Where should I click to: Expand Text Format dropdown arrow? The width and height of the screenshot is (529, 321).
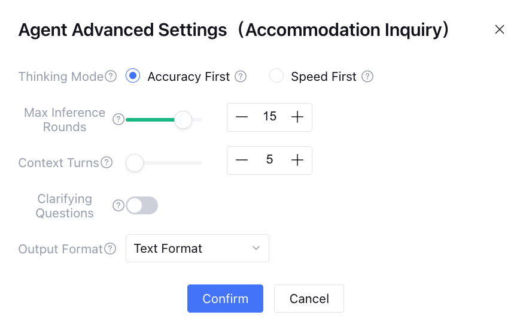pos(256,249)
